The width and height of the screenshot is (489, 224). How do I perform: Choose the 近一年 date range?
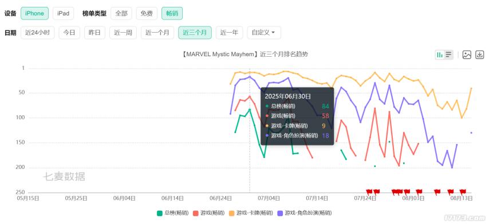229,33
